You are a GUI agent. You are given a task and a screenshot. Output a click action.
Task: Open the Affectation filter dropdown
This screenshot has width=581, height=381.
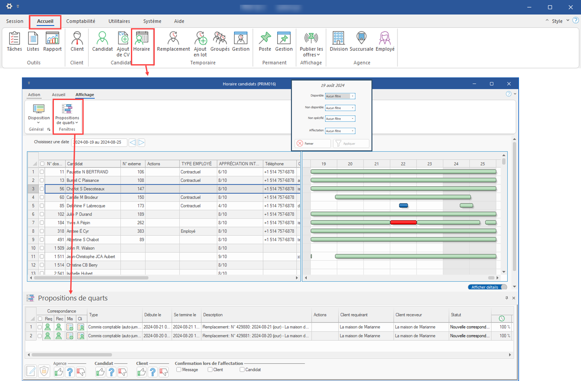click(x=352, y=131)
